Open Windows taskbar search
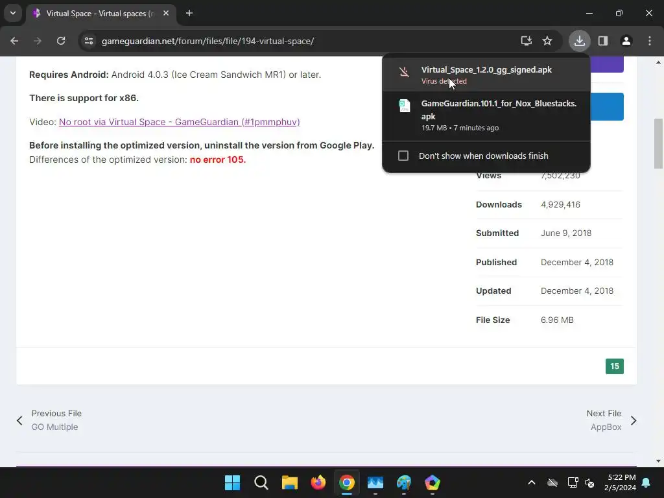Image resolution: width=664 pixels, height=498 pixels. [x=261, y=482]
